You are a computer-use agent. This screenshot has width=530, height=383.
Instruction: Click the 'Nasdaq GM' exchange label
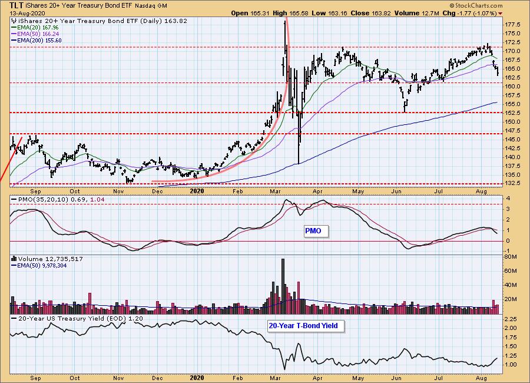click(x=151, y=6)
